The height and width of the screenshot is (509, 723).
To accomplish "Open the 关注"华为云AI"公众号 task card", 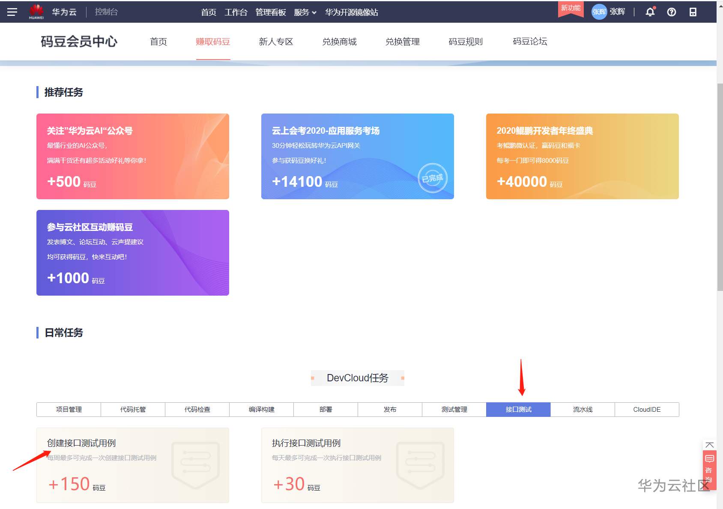I will (133, 156).
